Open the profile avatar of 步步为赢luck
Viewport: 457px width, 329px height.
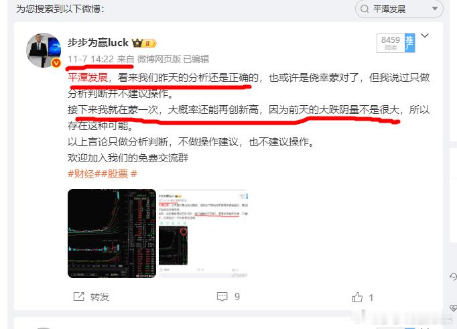(44, 50)
